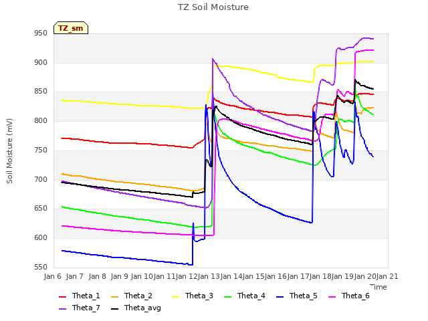Click the Jan 10 x-axis label
Image resolution: width=428 pixels, height=321 pixels.
pyautogui.click(x=142, y=276)
